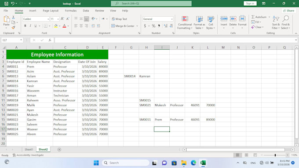Screen dimensions: 299x168
Task: Increase font size with larger A icon
Action: tap(62, 19)
